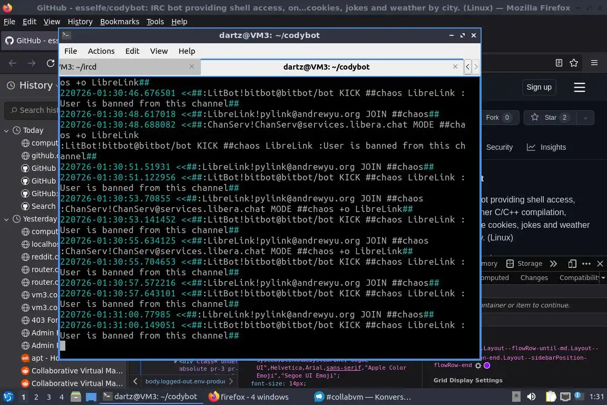Switch to workspace 2 in taskbar
This screenshot has height=405, width=607.
pyautogui.click(x=36, y=397)
